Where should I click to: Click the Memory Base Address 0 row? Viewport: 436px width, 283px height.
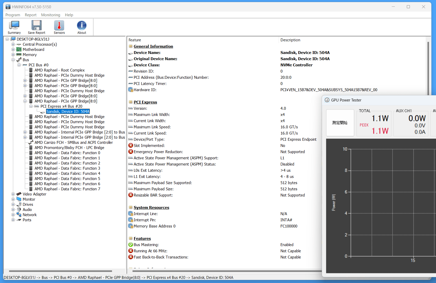pos(224,226)
